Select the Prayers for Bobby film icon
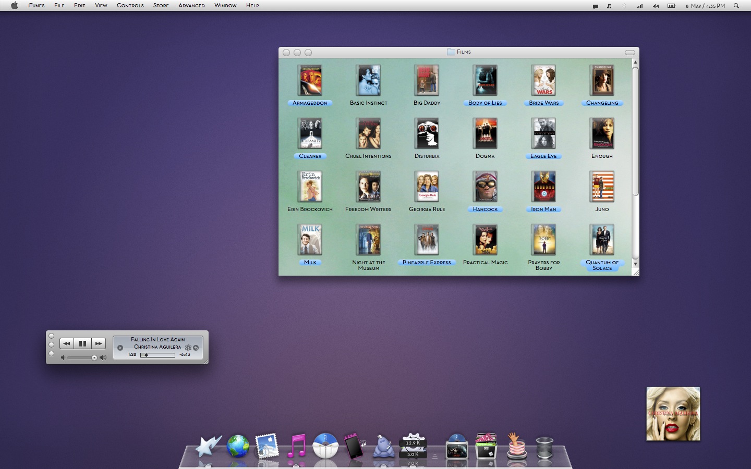 pyautogui.click(x=544, y=240)
